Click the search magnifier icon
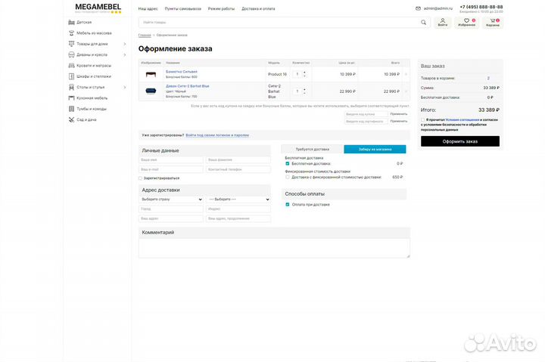Viewport: 545px width, 362px height. (x=423, y=23)
